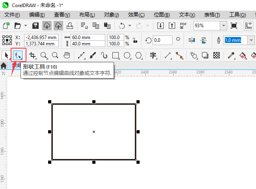Screen dimensions: 256x189
Task: Select the Artistic Media brush tool
Action: [x=93, y=55]
